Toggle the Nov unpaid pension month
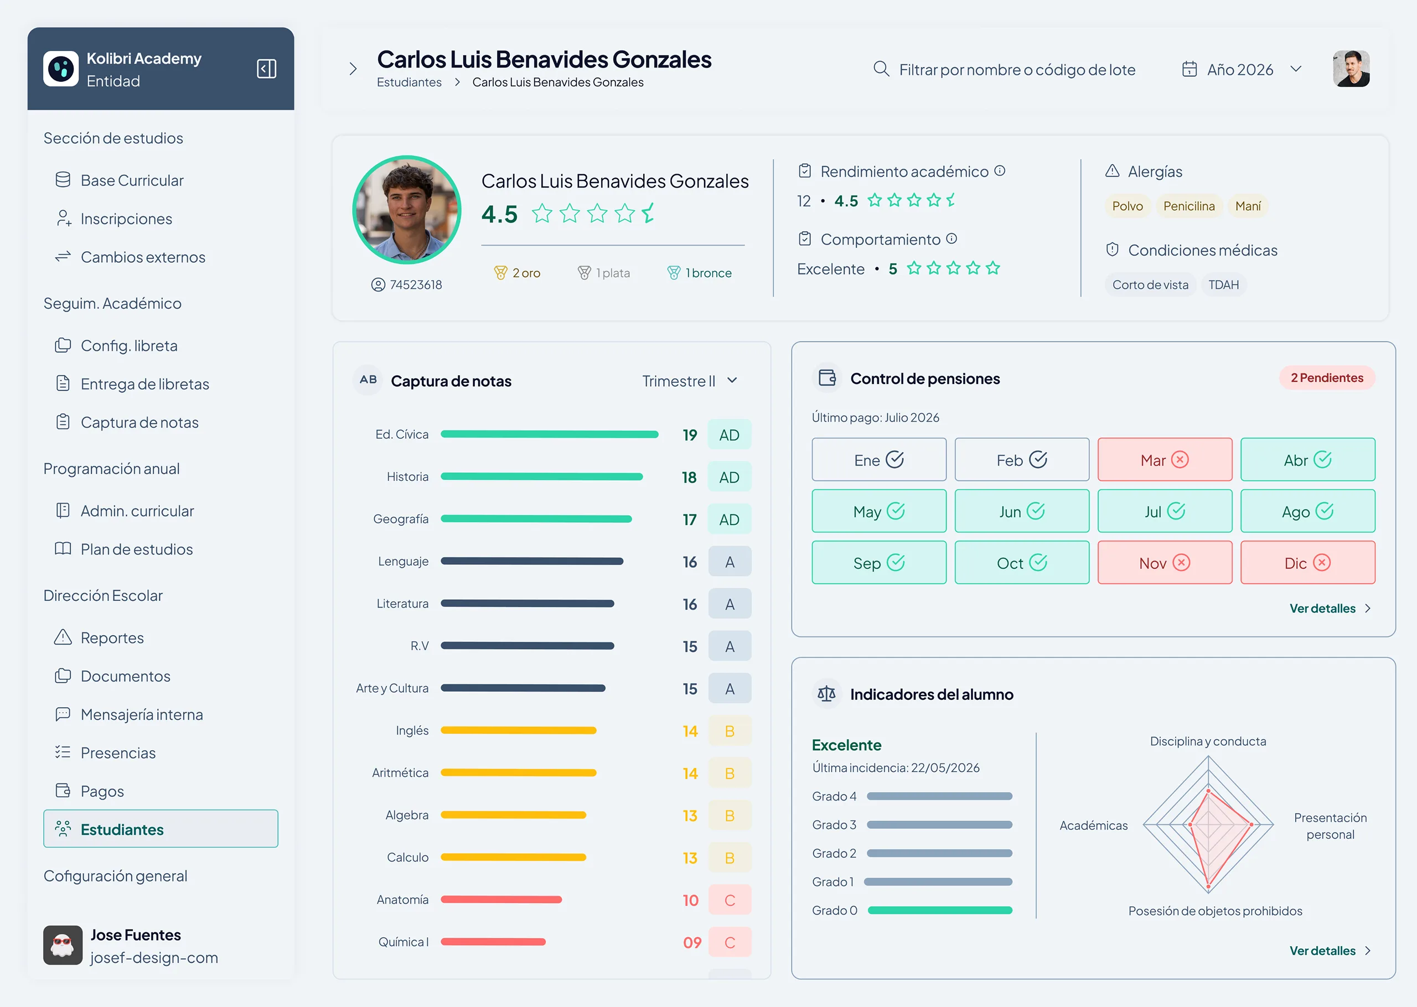Viewport: 1417px width, 1007px height. pyautogui.click(x=1165, y=562)
